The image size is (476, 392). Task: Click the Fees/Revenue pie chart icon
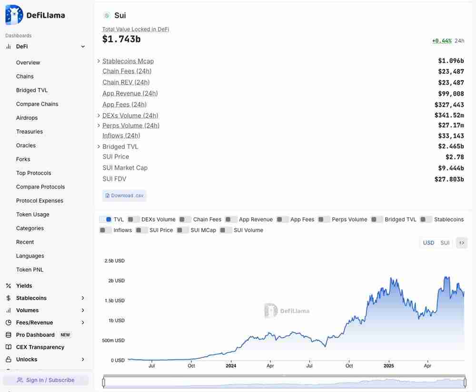click(8, 323)
